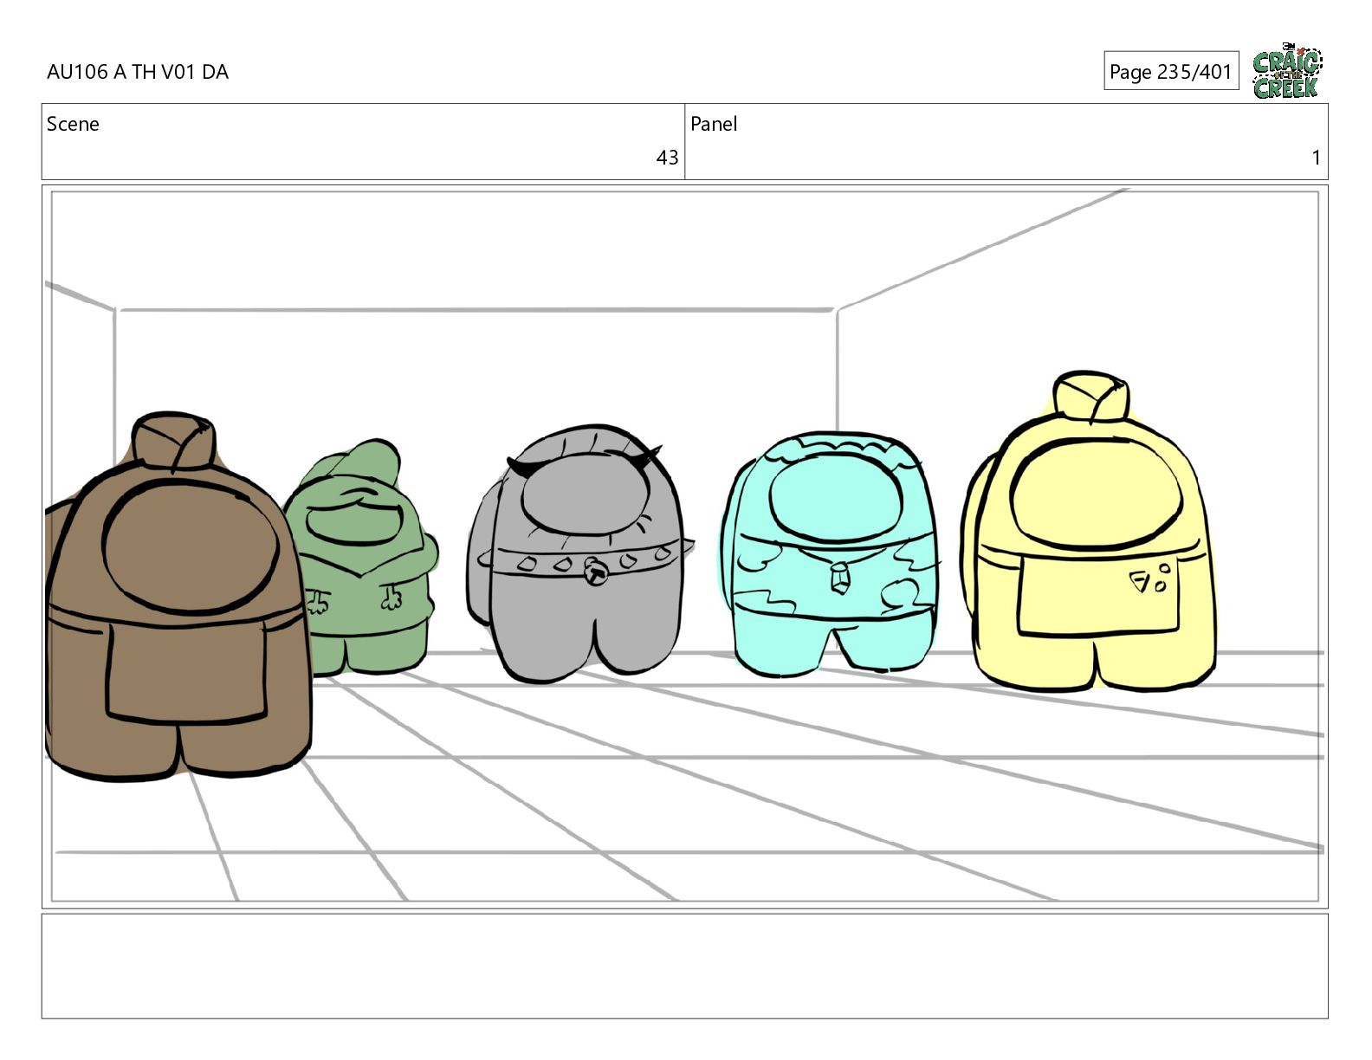Image resolution: width=1372 pixels, height=1060 pixels.
Task: Click the brown crewmate character
Action: pyautogui.click(x=177, y=598)
